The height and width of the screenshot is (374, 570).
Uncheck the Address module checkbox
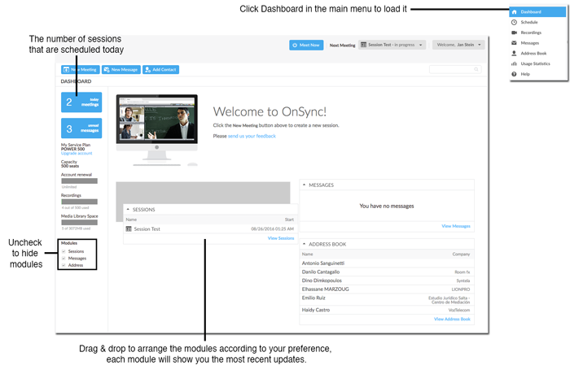pyautogui.click(x=64, y=265)
